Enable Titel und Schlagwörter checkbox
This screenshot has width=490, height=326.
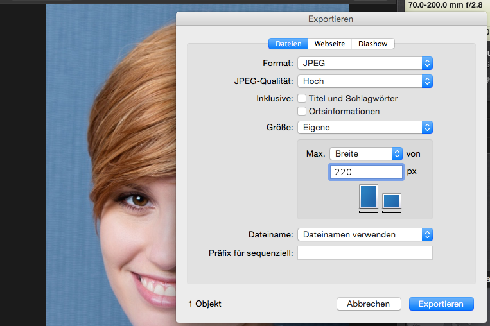(x=302, y=98)
